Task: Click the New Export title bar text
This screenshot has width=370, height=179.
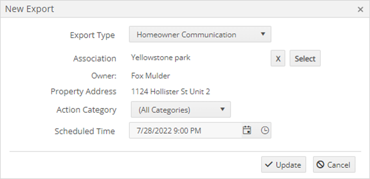Action: (x=29, y=9)
